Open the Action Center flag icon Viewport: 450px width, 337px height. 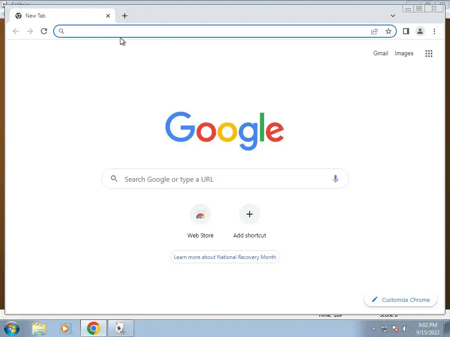[395, 329]
